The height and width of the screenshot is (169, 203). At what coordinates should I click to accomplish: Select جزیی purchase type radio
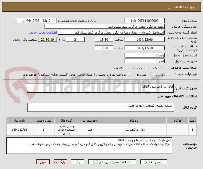click(x=168, y=74)
